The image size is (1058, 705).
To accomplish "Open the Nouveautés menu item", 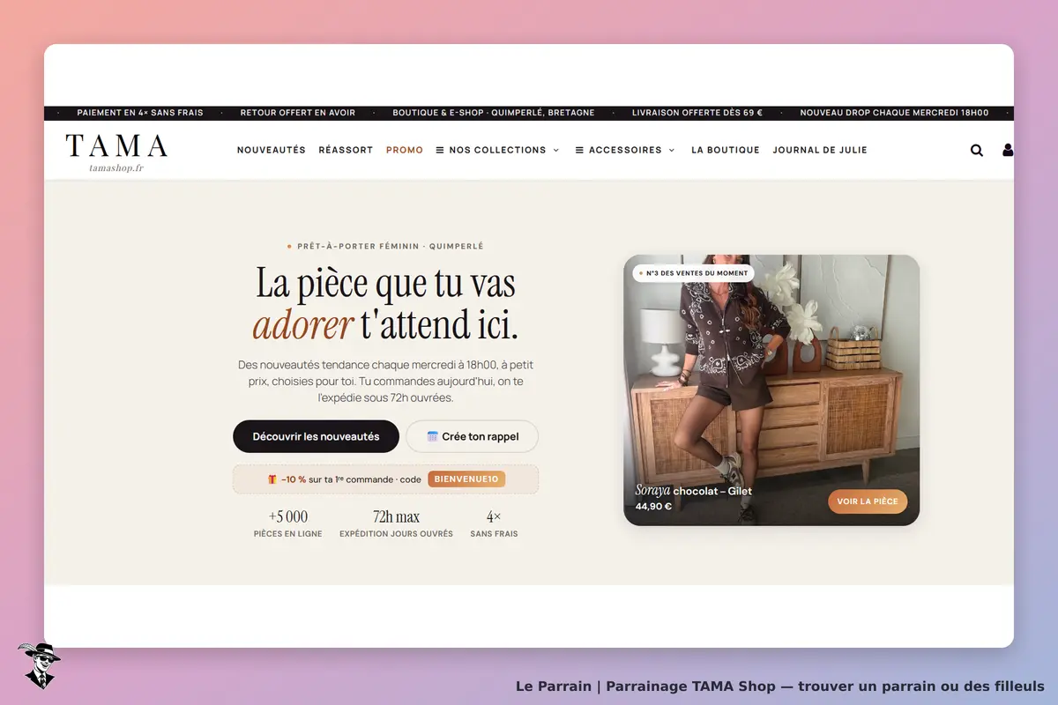I will point(272,150).
